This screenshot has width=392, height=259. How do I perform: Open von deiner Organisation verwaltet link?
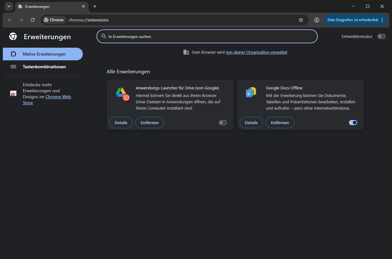click(256, 52)
